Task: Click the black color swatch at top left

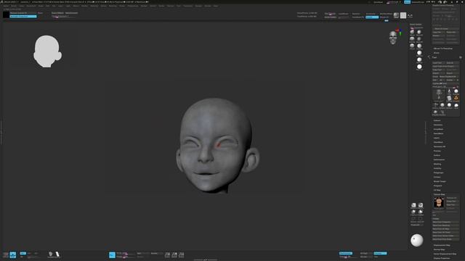Action: tap(6, 14)
